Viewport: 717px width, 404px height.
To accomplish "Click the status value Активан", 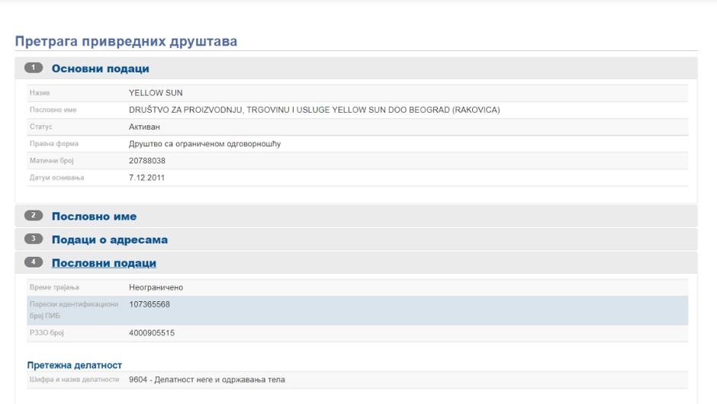I will [x=145, y=127].
